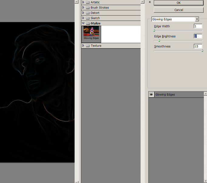Click the Edge Brightness value field
This screenshot has height=183, width=207.
tap(198, 36)
